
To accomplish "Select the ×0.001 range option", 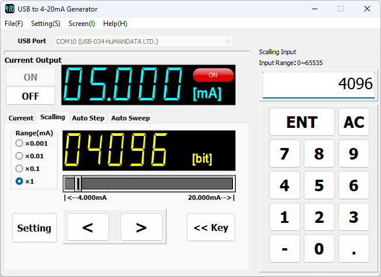I will point(32,143).
